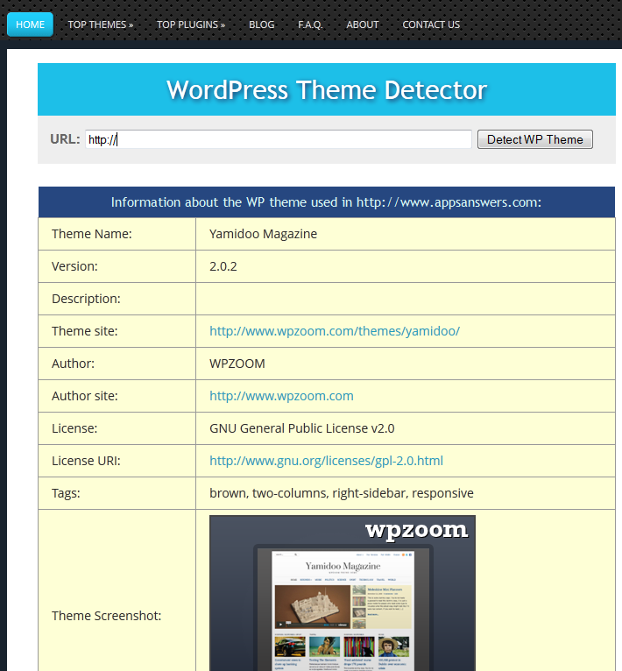622x671 pixels.
Task: Open the ABOUT page
Action: [x=362, y=25]
